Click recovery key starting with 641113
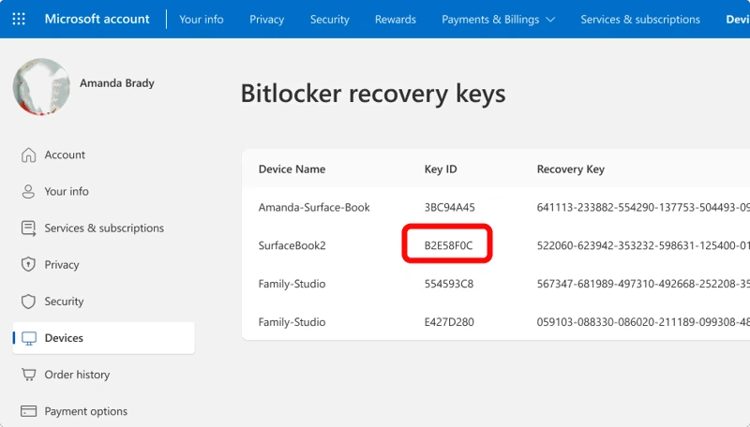Image resolution: width=750 pixels, height=427 pixels. coord(643,207)
